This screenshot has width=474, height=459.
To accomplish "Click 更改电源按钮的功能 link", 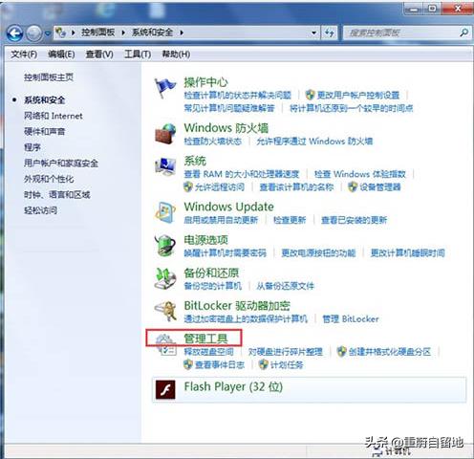I will (318, 253).
